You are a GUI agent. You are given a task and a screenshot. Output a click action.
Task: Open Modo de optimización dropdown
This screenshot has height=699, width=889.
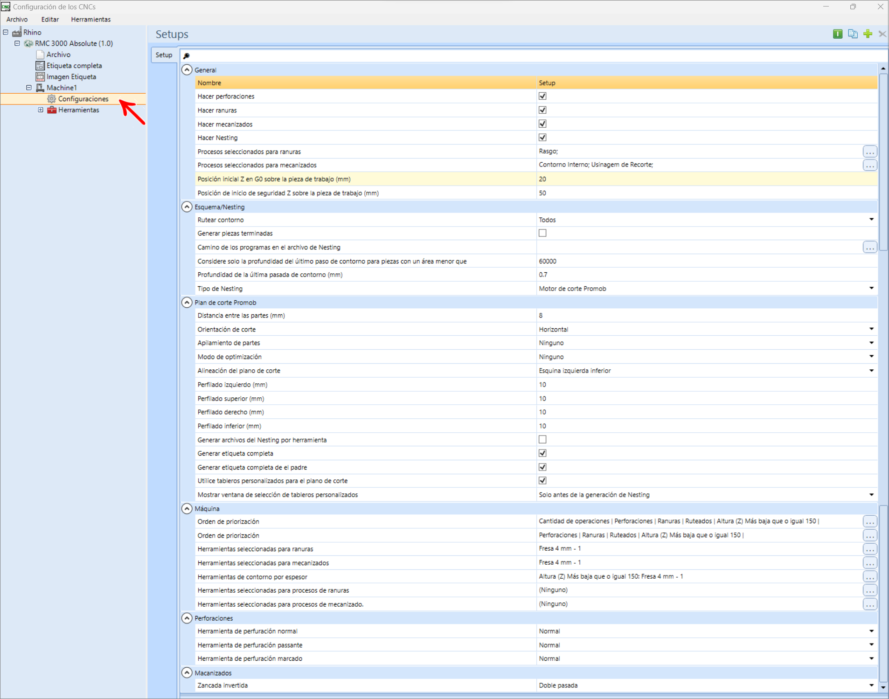[871, 357]
